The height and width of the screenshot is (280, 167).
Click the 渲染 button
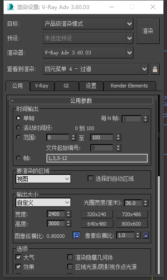[148, 31]
